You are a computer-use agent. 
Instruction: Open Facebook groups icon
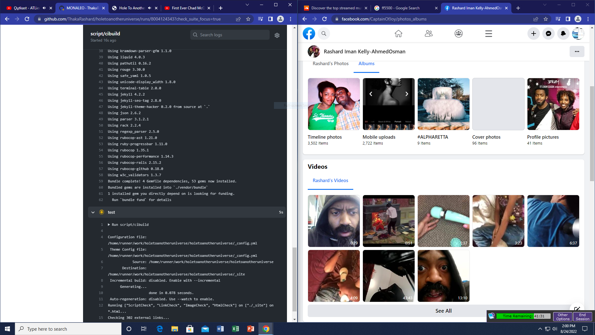tap(458, 33)
